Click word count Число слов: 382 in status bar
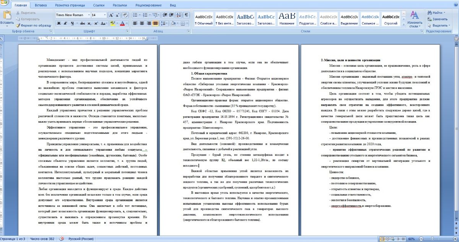459x242 pixels. tap(42, 239)
